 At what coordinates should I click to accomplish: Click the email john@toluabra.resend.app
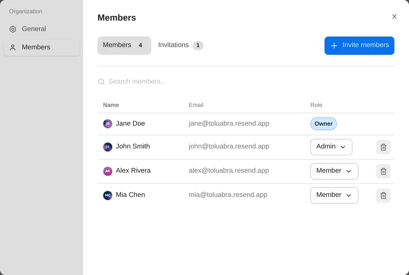coord(229,146)
